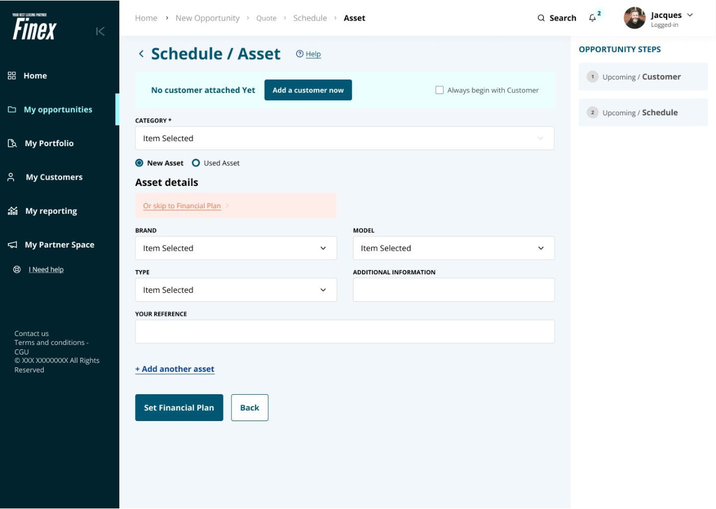Click '+ Add another asset' link

coord(175,369)
